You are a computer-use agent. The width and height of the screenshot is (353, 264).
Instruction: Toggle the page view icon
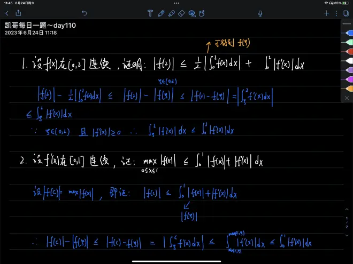point(346,13)
